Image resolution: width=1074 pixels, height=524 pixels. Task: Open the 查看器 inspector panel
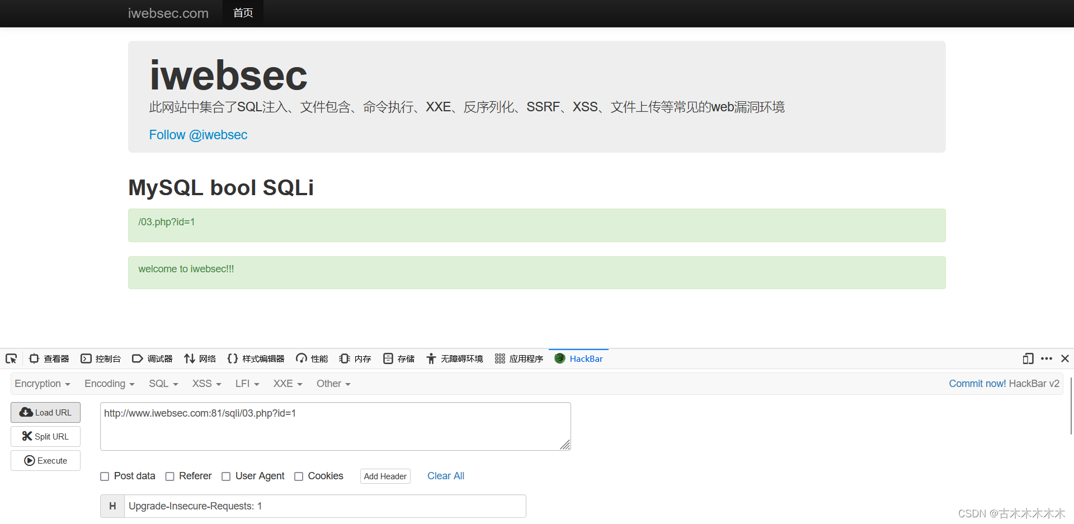49,358
